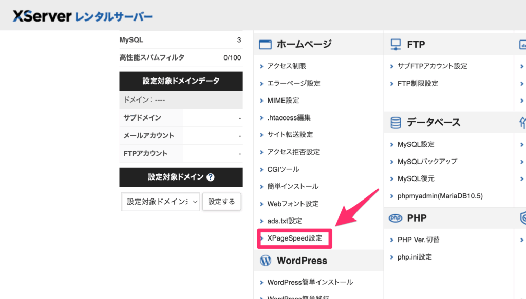Open phpmyadmin(MariaDB10.5) link
Viewport: 526px width, 299px height.
click(440, 196)
